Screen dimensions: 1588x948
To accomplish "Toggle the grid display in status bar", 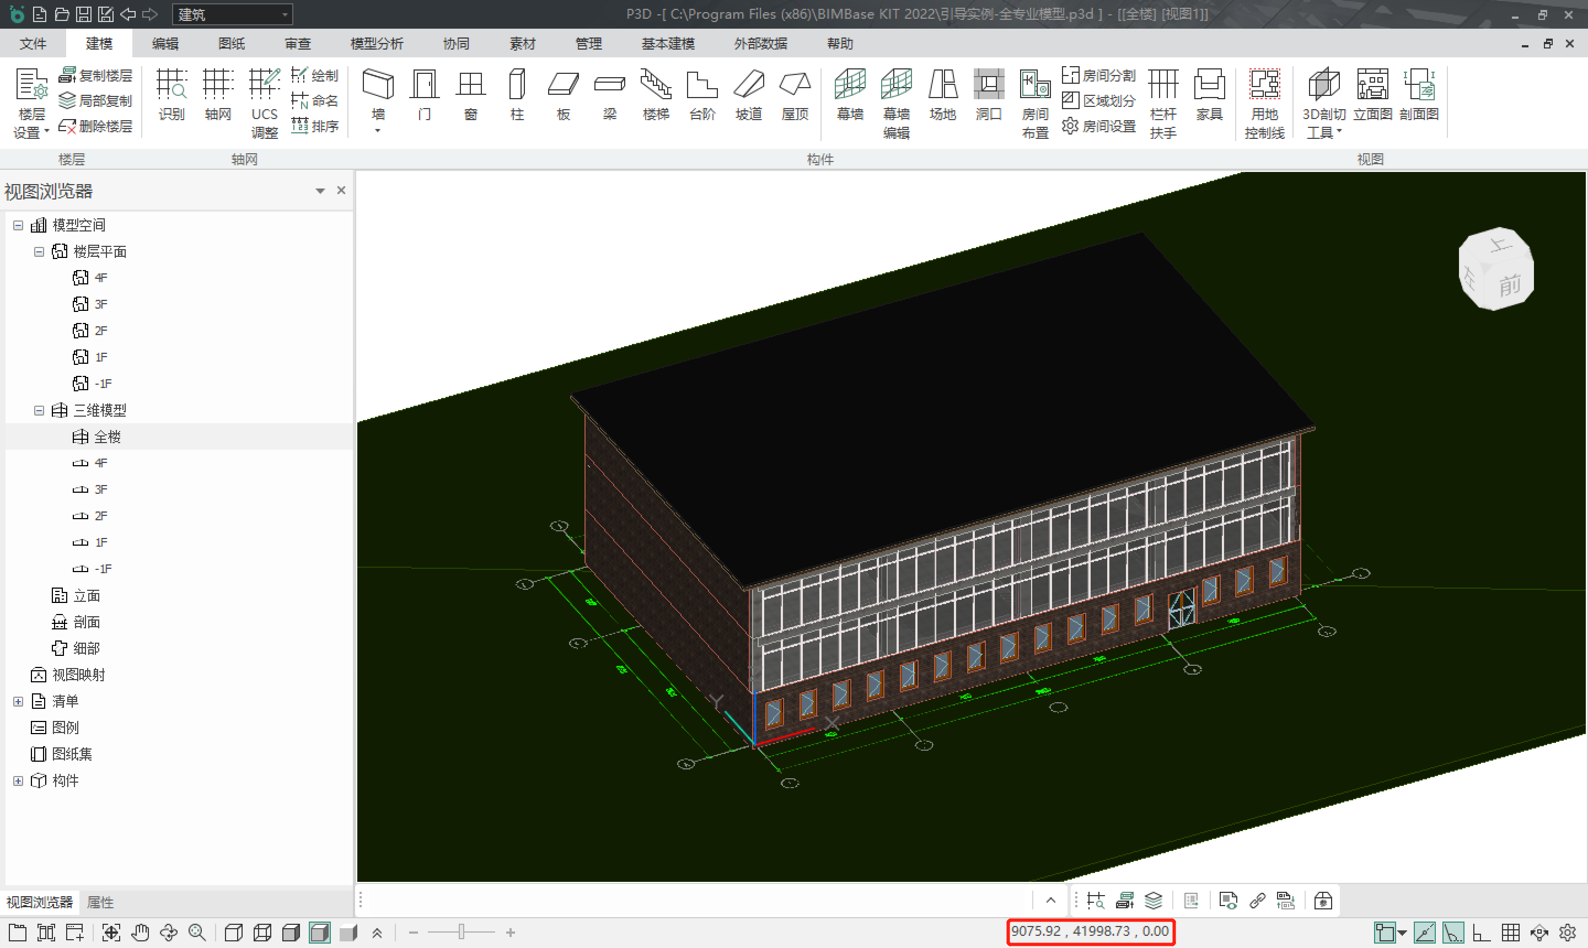I will pyautogui.click(x=1511, y=933).
